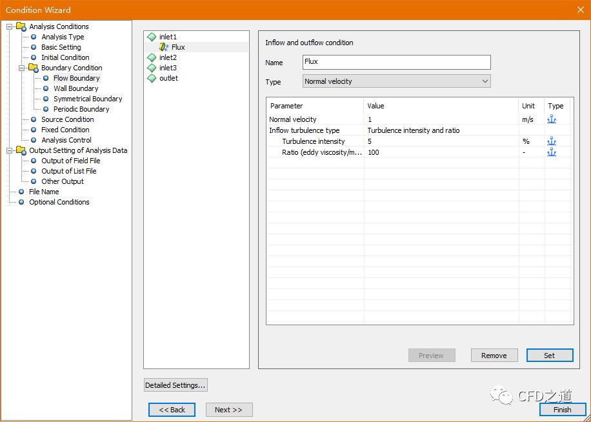Click the inlet3 diamond icon
The height and width of the screenshot is (422, 591).
pos(152,68)
